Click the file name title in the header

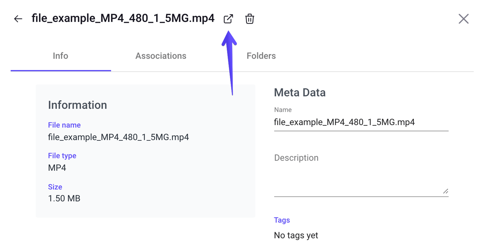(123, 18)
